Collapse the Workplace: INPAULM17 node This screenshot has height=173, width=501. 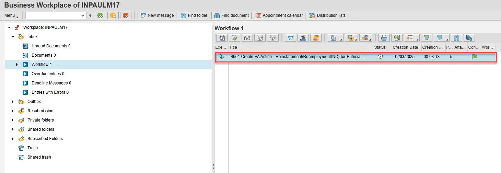coord(9,27)
